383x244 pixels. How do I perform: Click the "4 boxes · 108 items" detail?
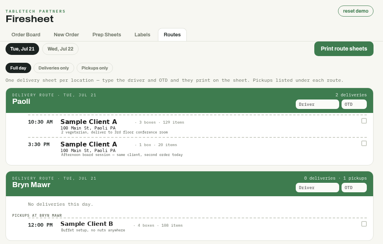click(158, 225)
